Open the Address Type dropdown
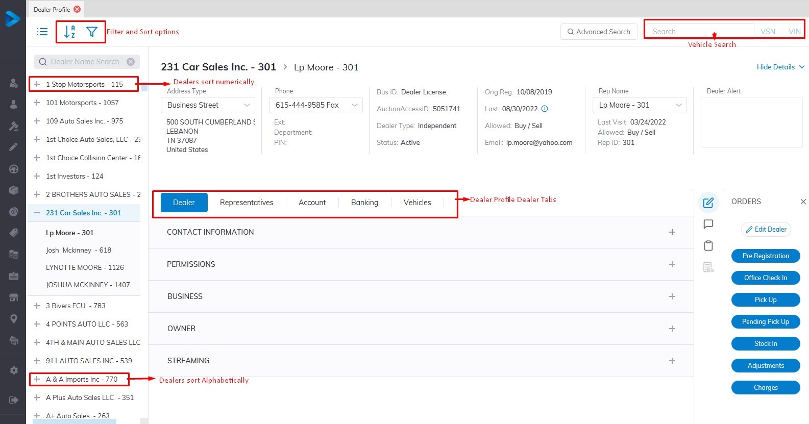The height and width of the screenshot is (424, 809). (208, 105)
